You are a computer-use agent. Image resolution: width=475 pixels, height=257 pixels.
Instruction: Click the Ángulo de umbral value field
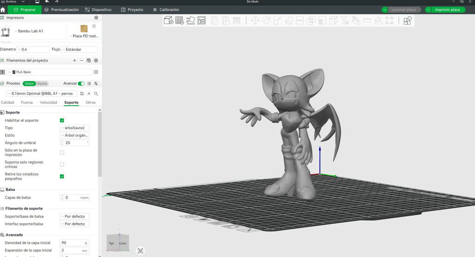coord(75,143)
